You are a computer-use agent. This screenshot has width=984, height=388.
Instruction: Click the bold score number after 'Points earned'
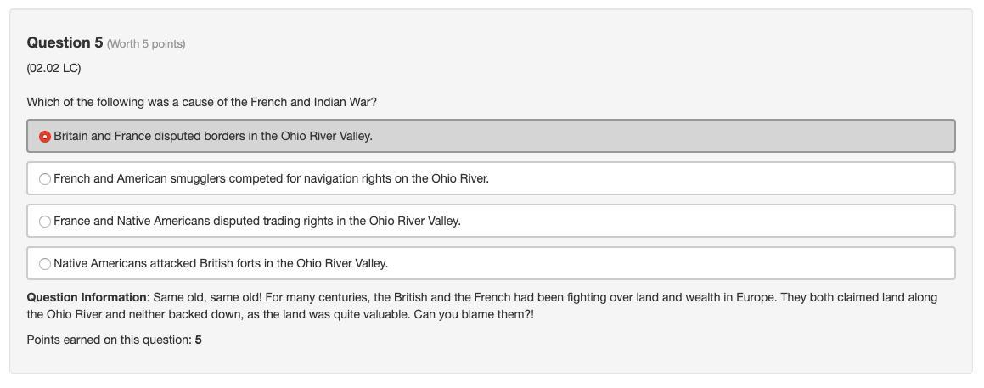point(199,340)
